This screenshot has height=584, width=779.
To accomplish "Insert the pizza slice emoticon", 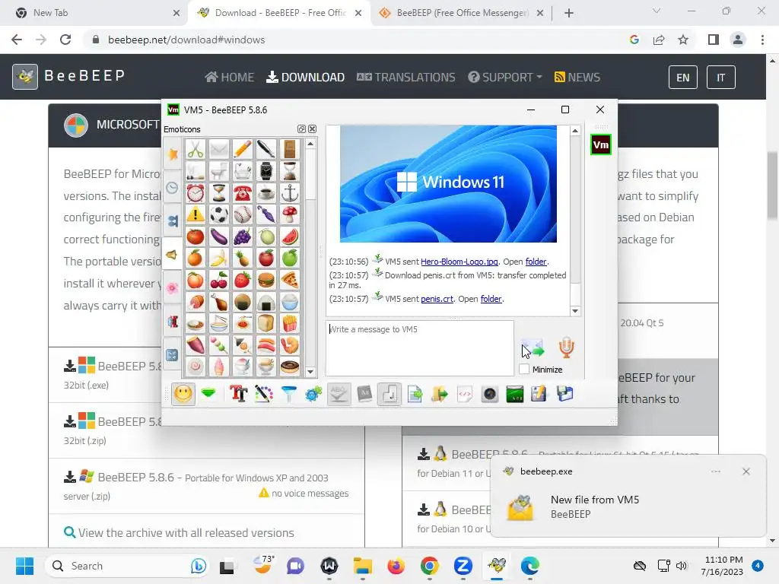I will click(290, 280).
